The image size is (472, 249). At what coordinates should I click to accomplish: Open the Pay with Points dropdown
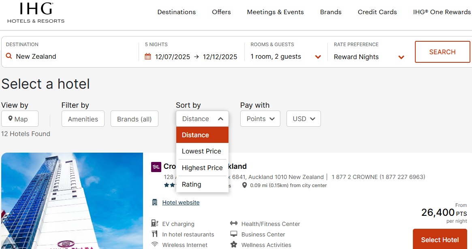tap(260, 119)
